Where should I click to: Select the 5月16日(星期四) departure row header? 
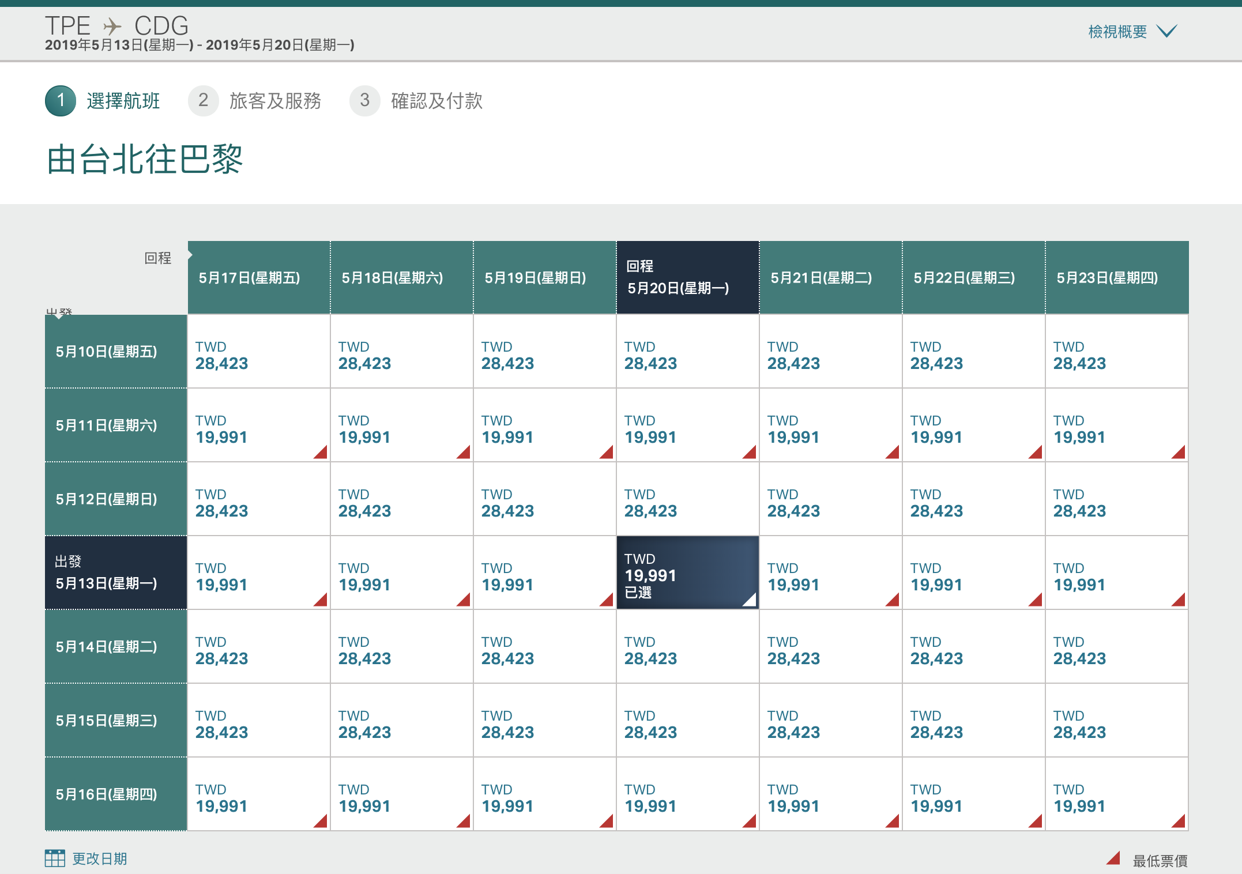pos(116,794)
